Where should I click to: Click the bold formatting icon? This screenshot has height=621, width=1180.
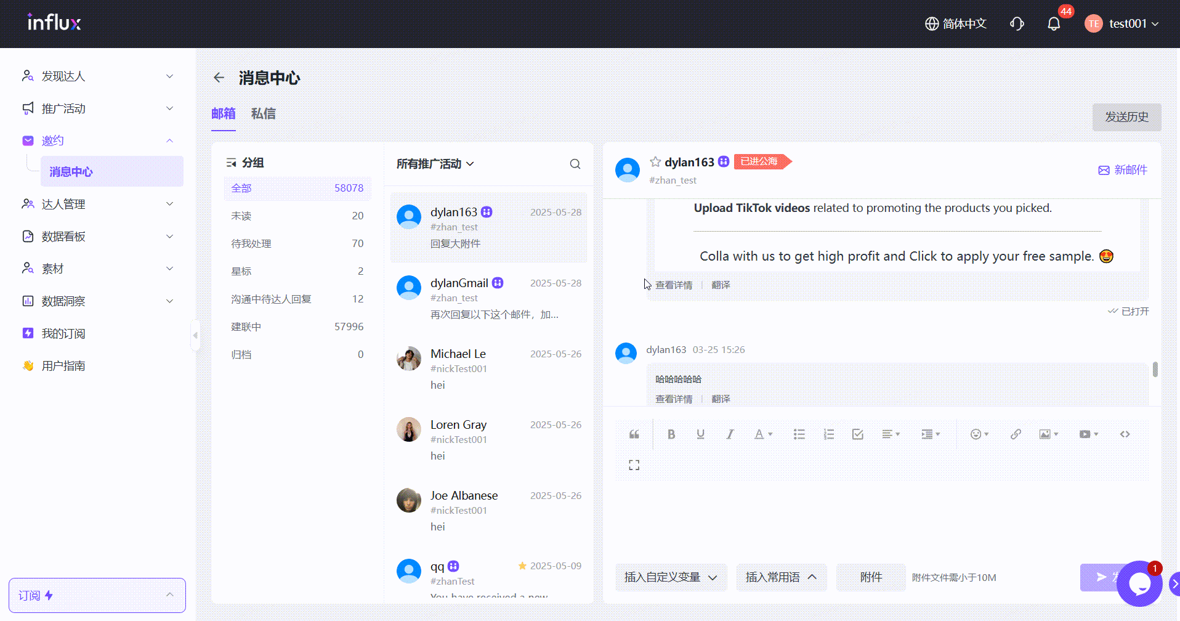coord(671,434)
